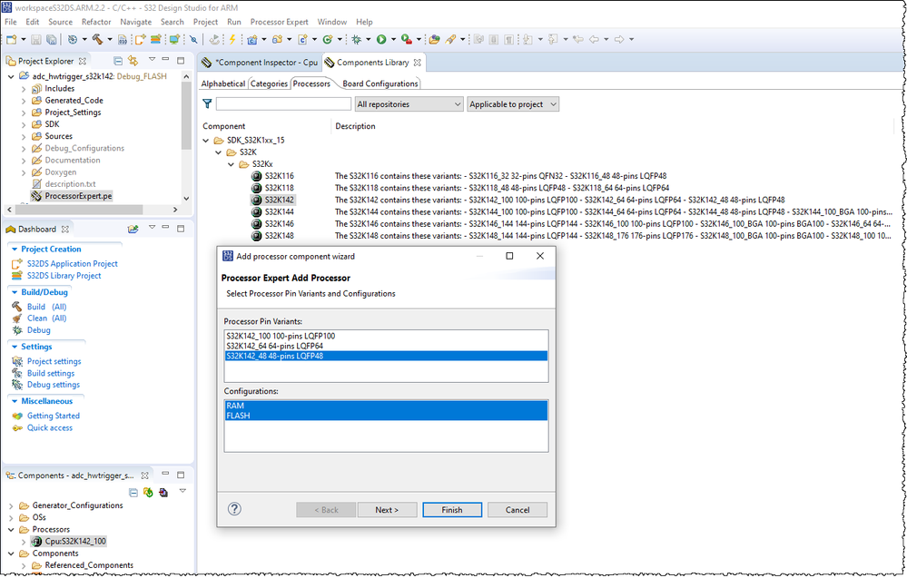
Task: Open the All repositories dropdown
Action: pyautogui.click(x=409, y=104)
